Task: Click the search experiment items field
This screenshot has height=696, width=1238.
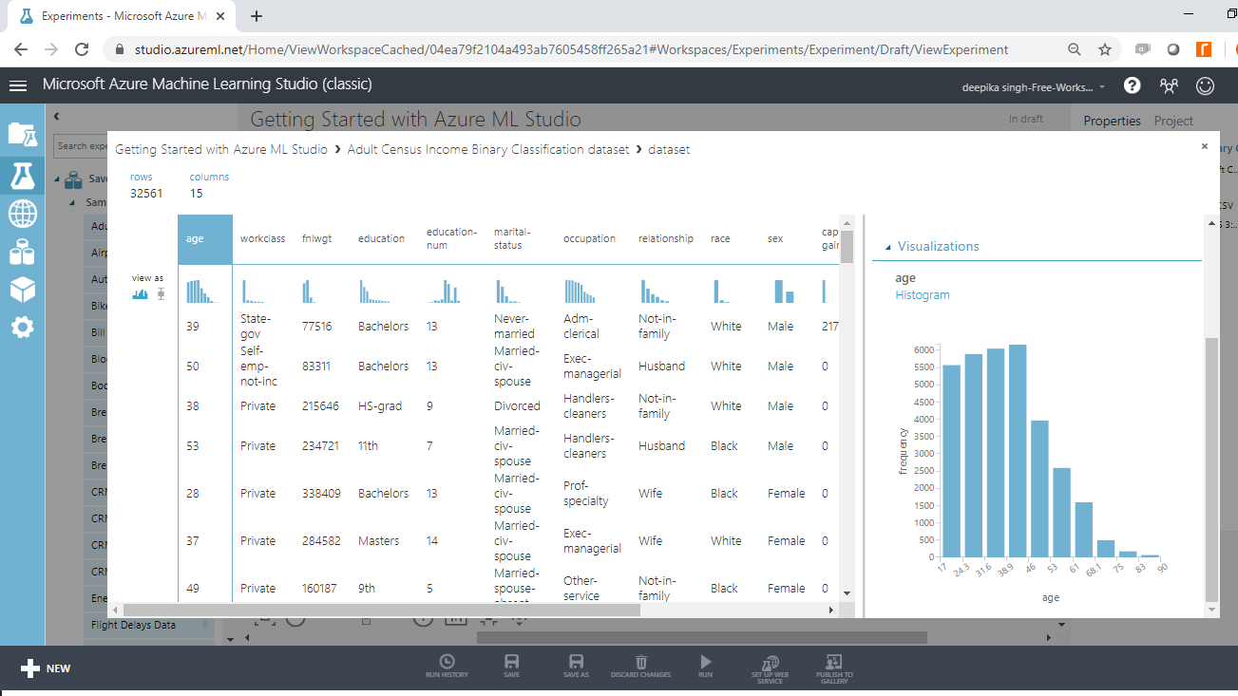Action: point(81,146)
